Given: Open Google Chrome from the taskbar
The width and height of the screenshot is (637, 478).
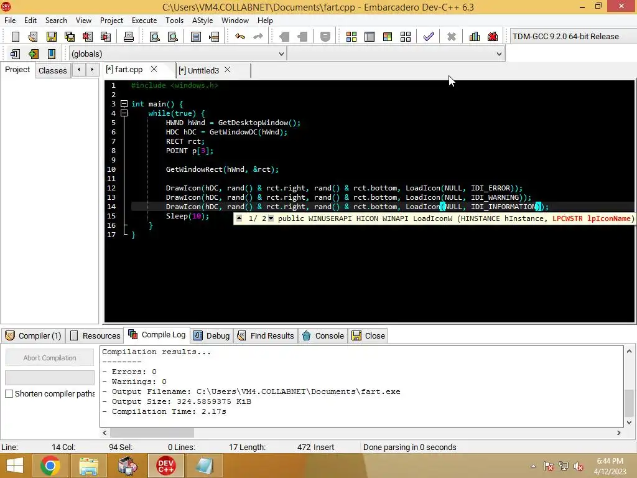Looking at the screenshot, I should click(x=50, y=466).
